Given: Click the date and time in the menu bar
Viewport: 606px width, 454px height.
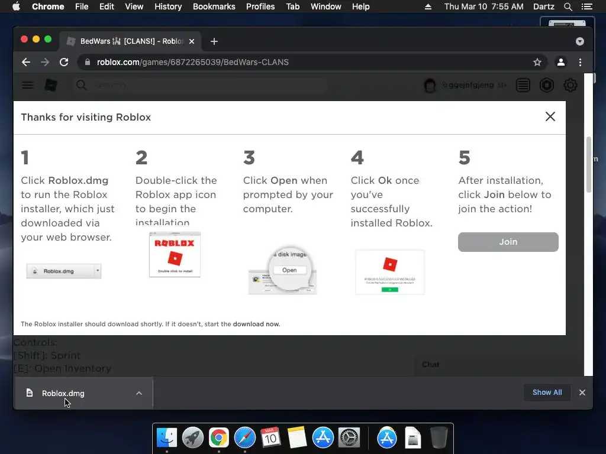Looking at the screenshot, I should 484,7.
